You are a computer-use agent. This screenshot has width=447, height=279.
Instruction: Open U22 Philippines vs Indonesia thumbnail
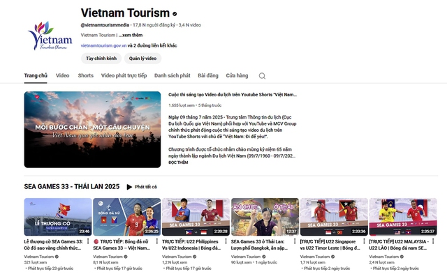tap(196, 217)
